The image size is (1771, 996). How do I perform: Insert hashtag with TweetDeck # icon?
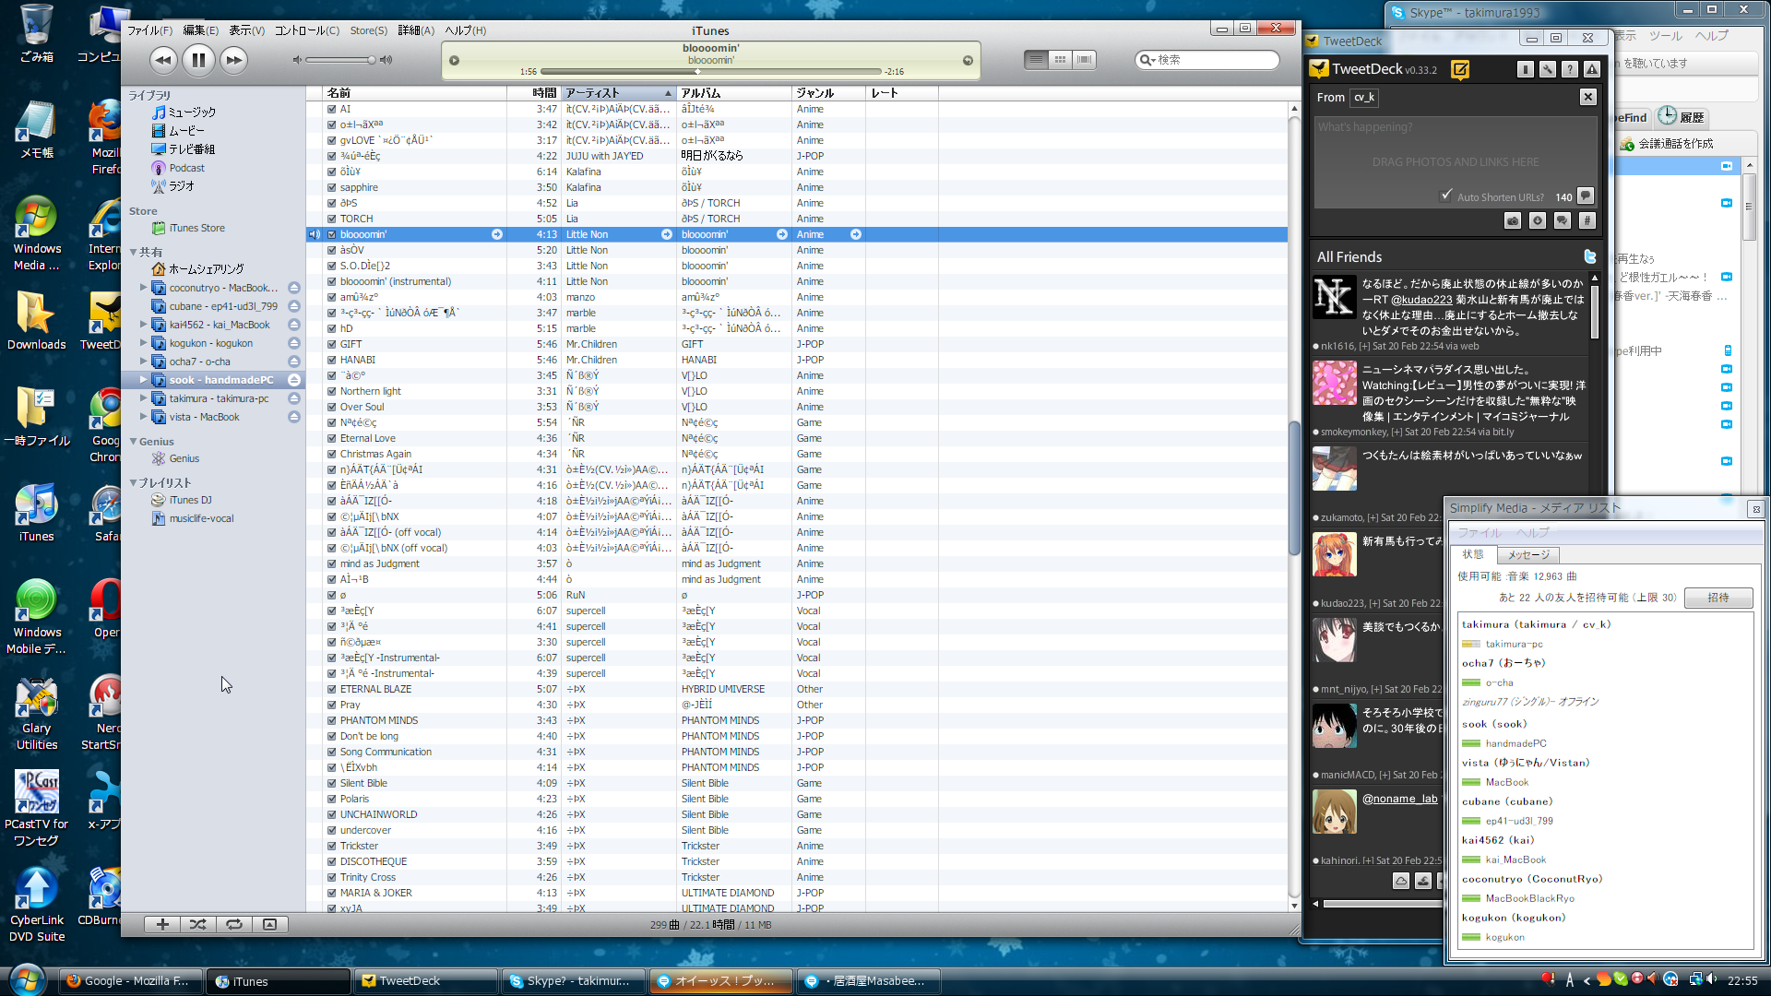click(x=1587, y=220)
